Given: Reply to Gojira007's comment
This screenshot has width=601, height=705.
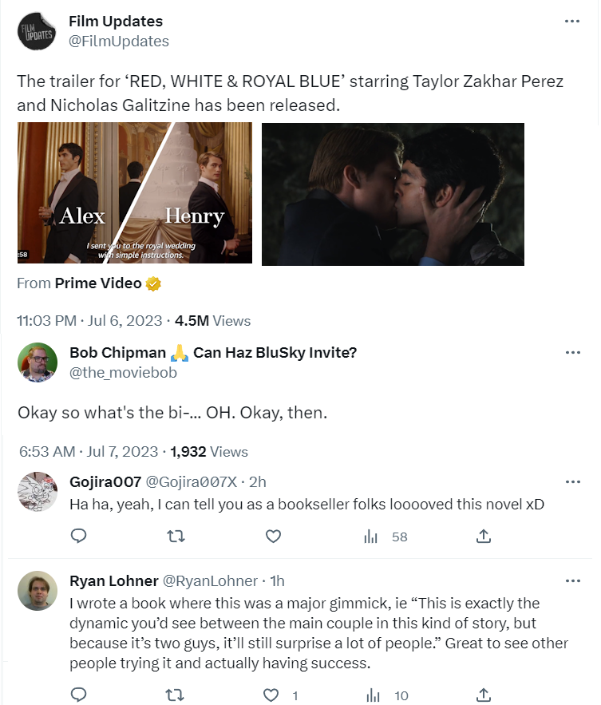Looking at the screenshot, I should point(78,537).
